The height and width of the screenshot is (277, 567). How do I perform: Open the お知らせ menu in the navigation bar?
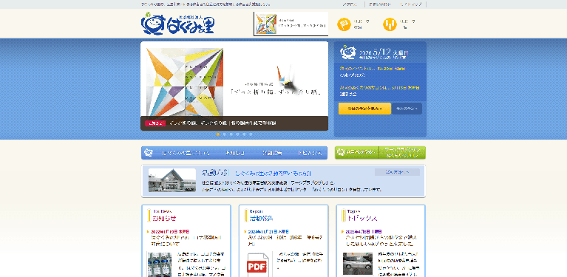pyautogui.click(x=235, y=153)
